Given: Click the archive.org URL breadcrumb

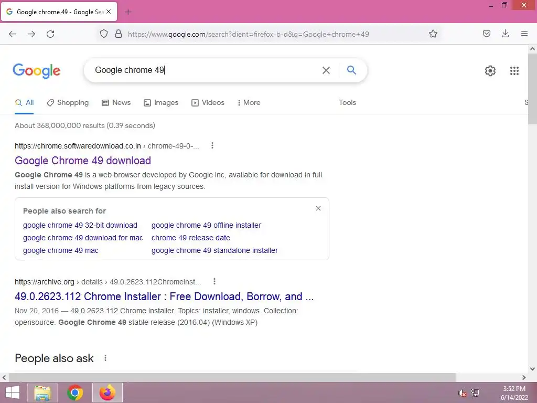Looking at the screenshot, I should [108, 282].
